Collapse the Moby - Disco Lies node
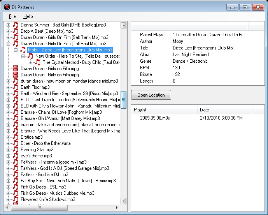 (16, 50)
